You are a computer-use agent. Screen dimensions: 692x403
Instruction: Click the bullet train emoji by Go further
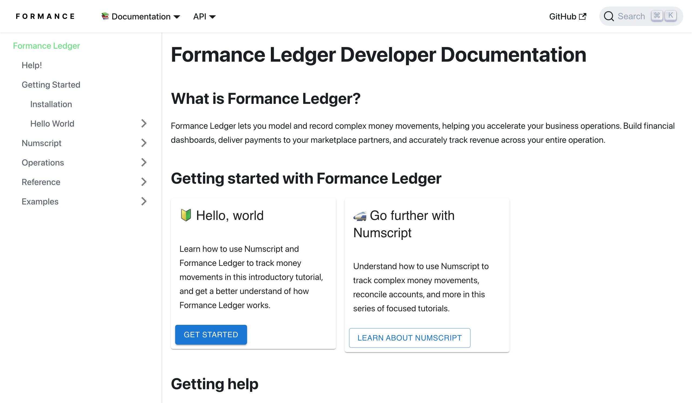click(x=360, y=216)
